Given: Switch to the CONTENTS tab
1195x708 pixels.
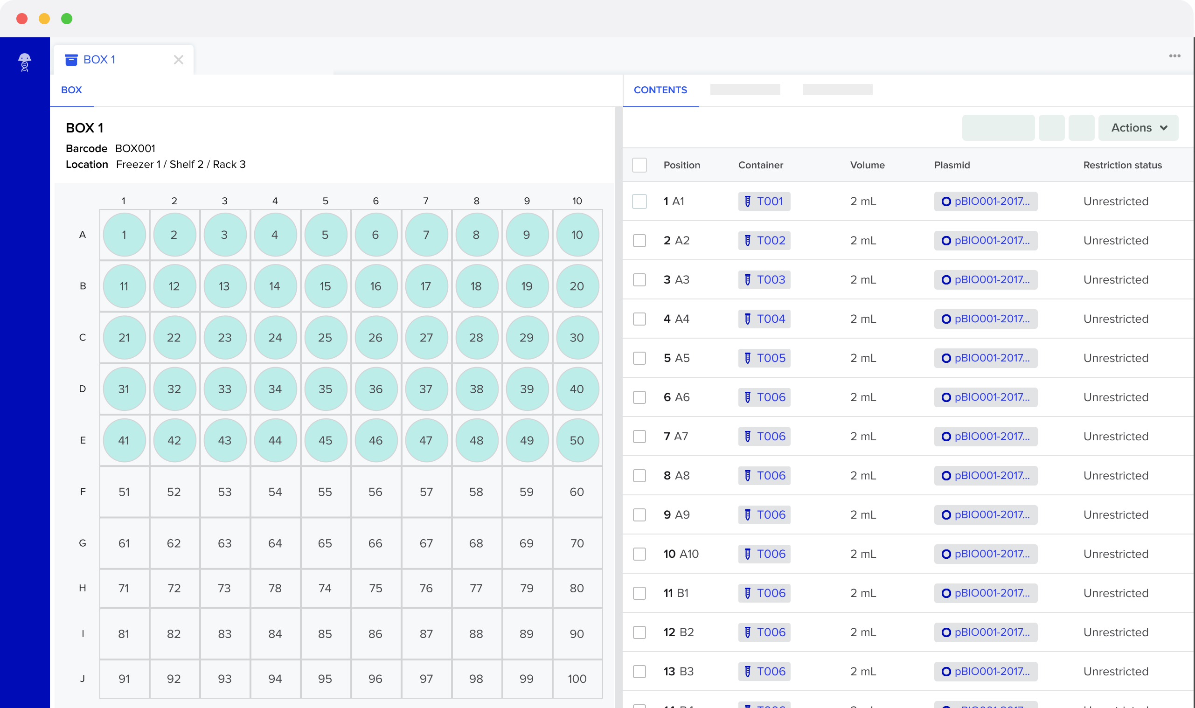Looking at the screenshot, I should (660, 90).
